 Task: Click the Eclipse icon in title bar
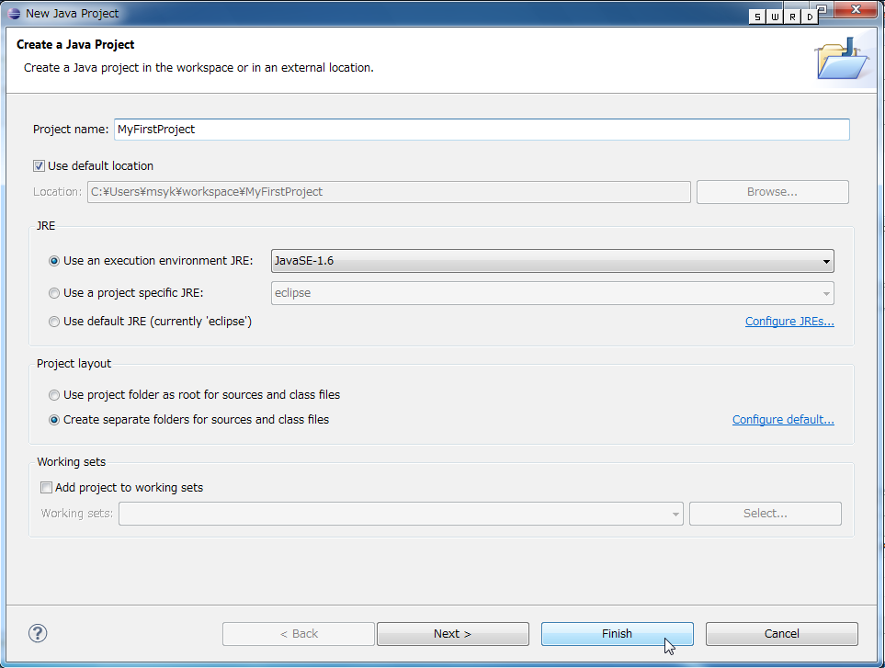click(11, 13)
